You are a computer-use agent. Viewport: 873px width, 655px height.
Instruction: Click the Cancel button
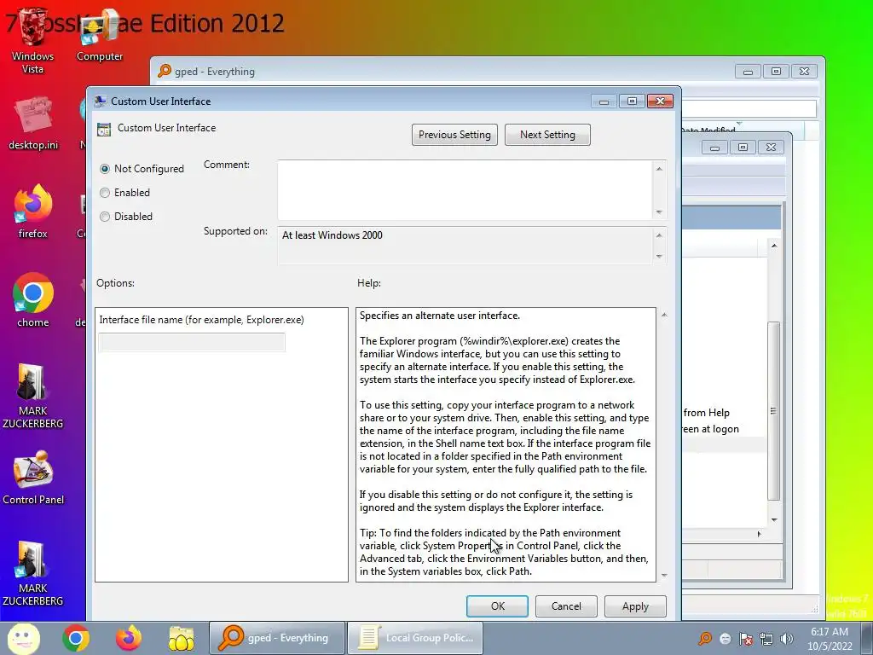click(x=566, y=606)
